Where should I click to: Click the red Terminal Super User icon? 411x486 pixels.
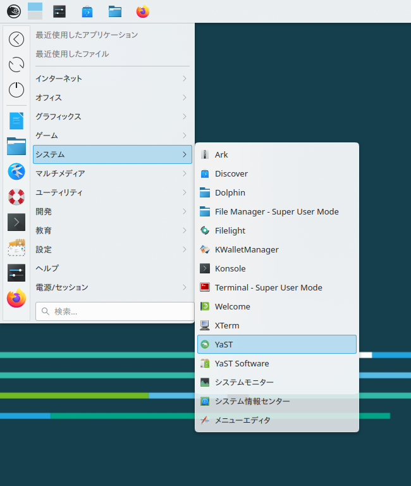pyautogui.click(x=205, y=287)
